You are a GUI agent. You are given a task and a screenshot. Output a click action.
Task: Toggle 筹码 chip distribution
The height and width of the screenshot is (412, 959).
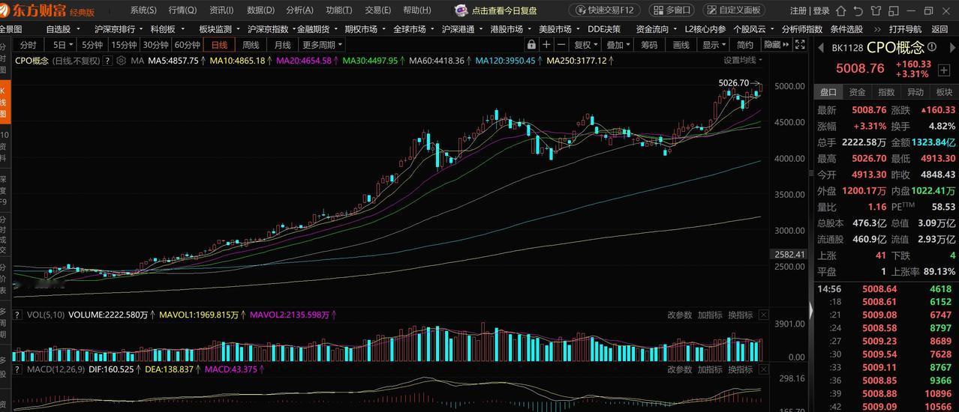pos(649,44)
